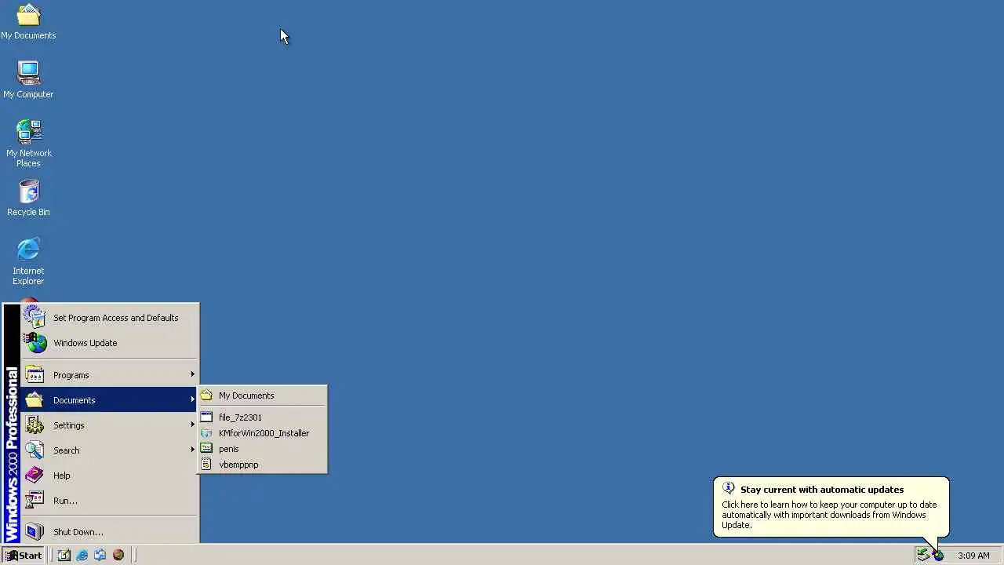Click the 'Stay current with automatic updates' balloon
Image resolution: width=1004 pixels, height=565 pixels.
[831, 507]
